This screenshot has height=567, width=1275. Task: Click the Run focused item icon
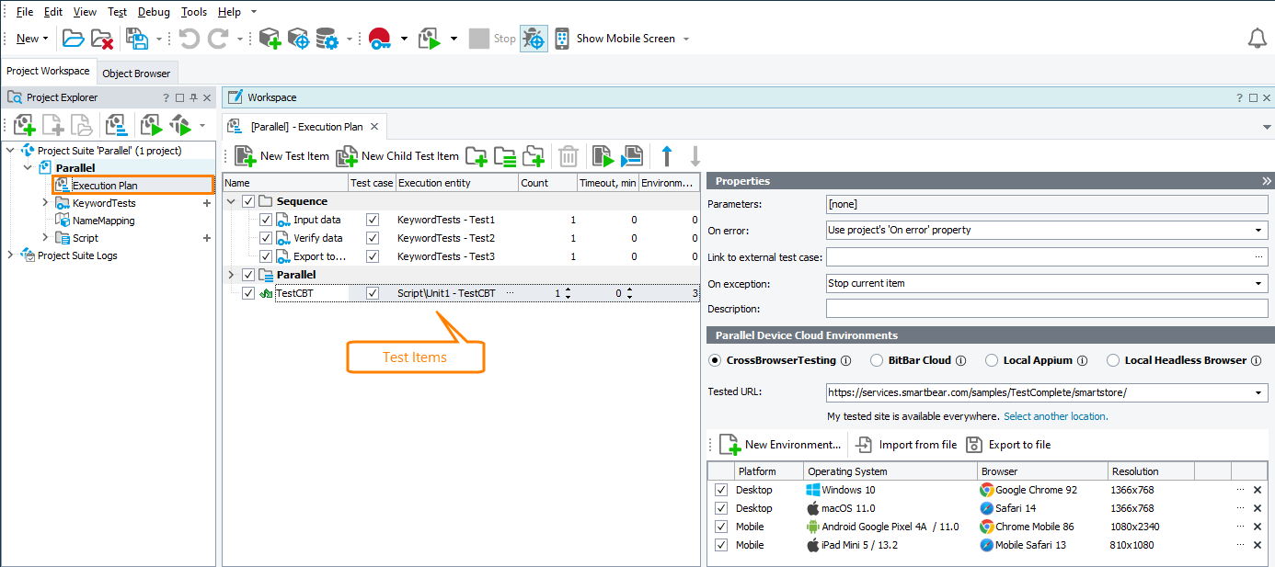(631, 156)
